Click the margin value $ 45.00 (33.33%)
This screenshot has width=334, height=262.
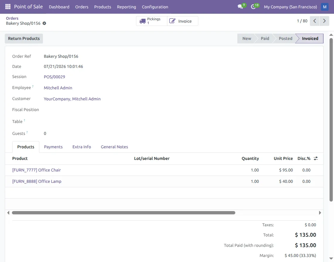pyautogui.click(x=300, y=255)
